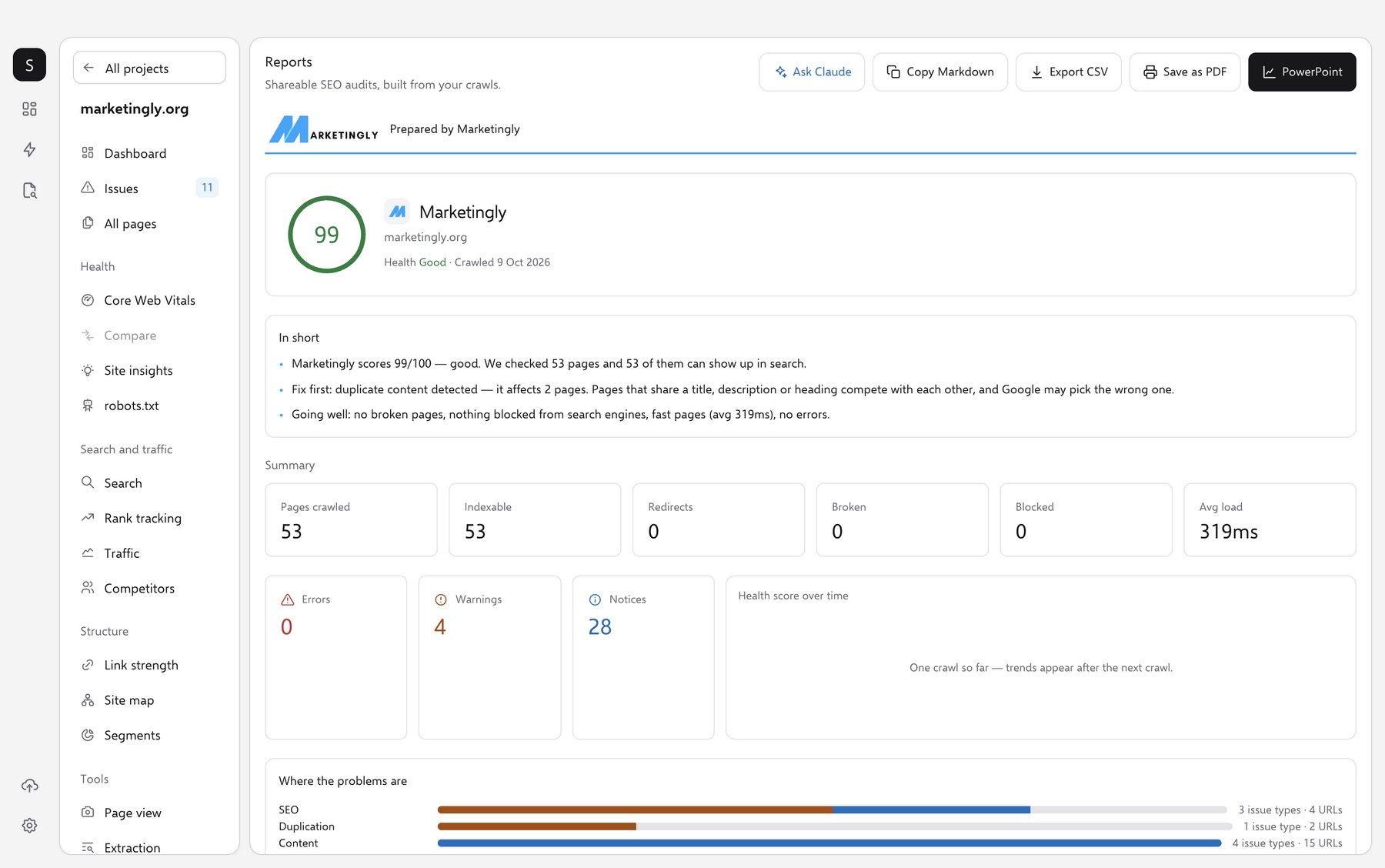
Task: Open Link strength page
Action: pos(149,665)
